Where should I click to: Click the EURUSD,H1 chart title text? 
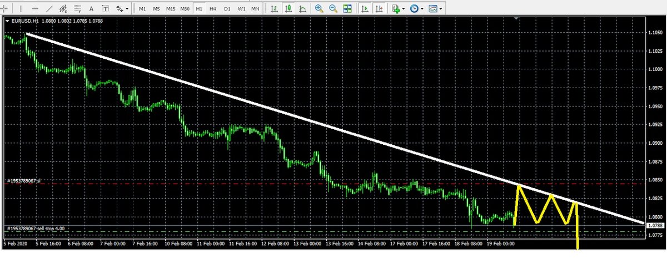click(x=24, y=21)
